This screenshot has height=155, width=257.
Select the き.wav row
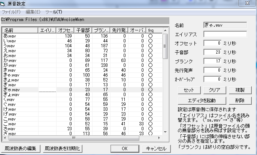[x=82, y=70]
